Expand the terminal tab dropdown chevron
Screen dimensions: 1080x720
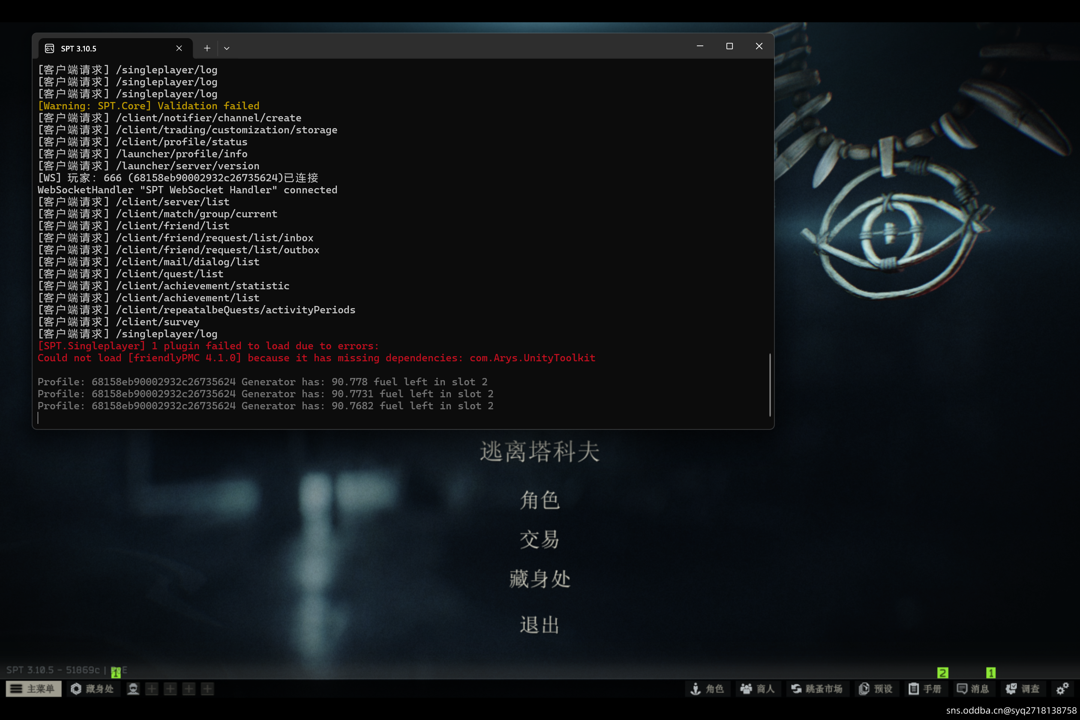point(226,48)
